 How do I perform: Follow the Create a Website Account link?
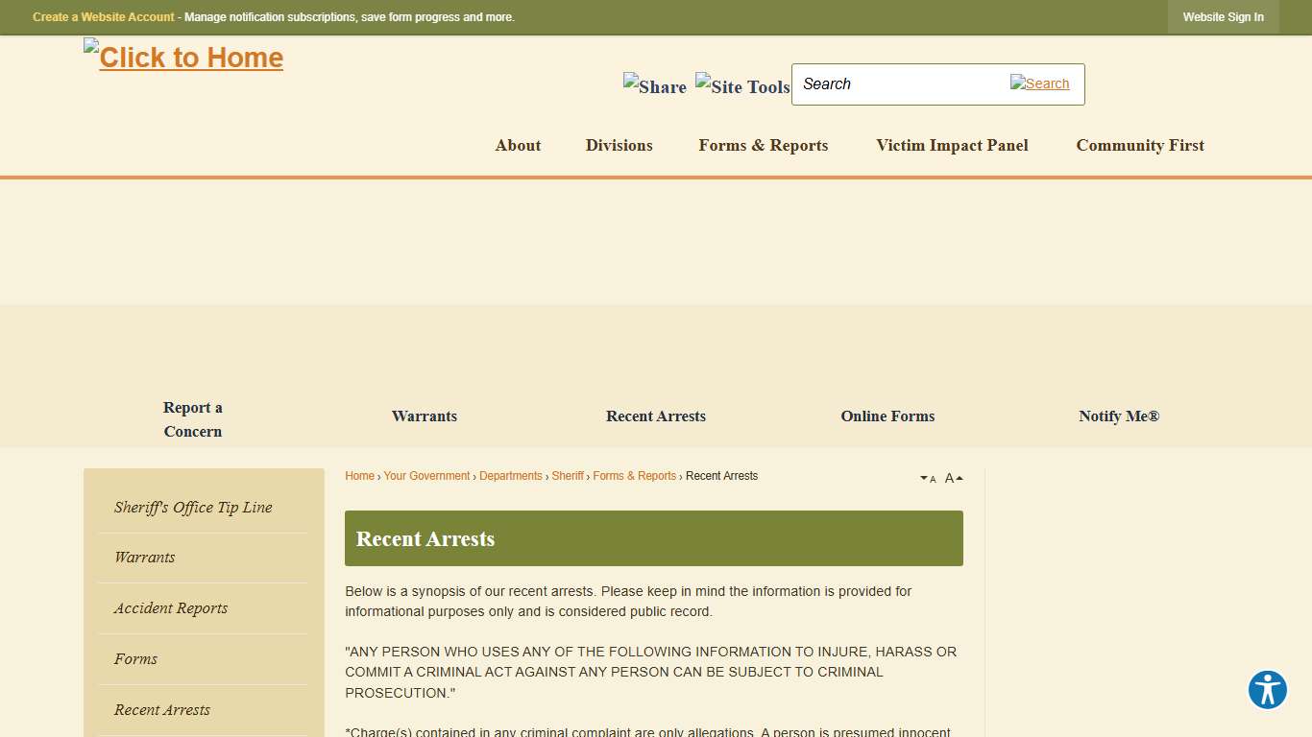pyautogui.click(x=104, y=17)
